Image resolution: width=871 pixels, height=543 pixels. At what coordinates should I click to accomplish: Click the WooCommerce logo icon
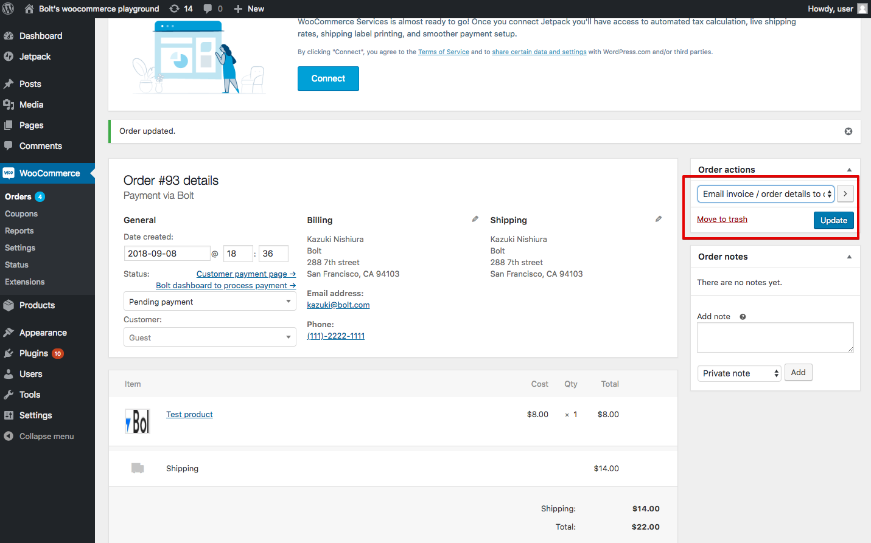(9, 173)
